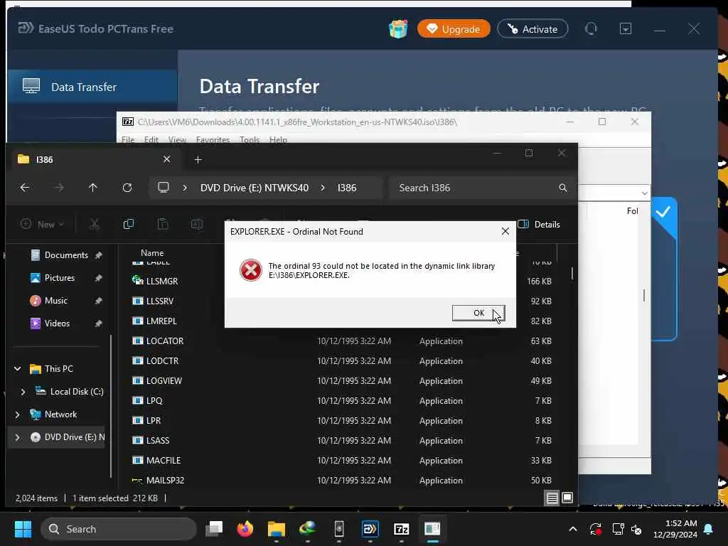Open the Tools menu in 7-Zip
This screenshot has width=728, height=546.
tap(250, 139)
